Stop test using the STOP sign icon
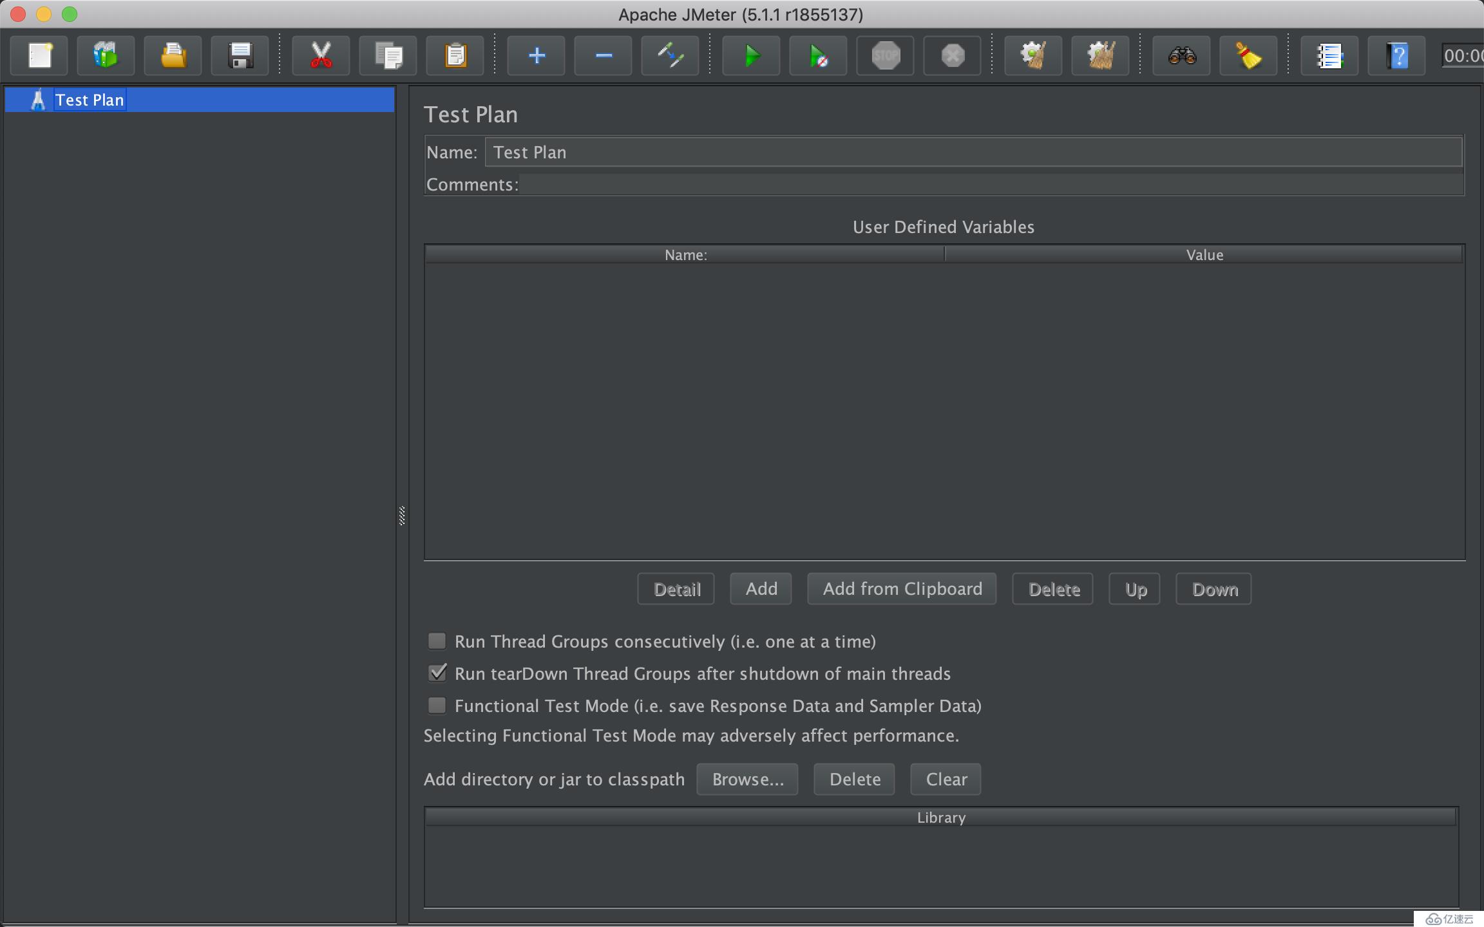This screenshot has width=1484, height=927. [885, 56]
